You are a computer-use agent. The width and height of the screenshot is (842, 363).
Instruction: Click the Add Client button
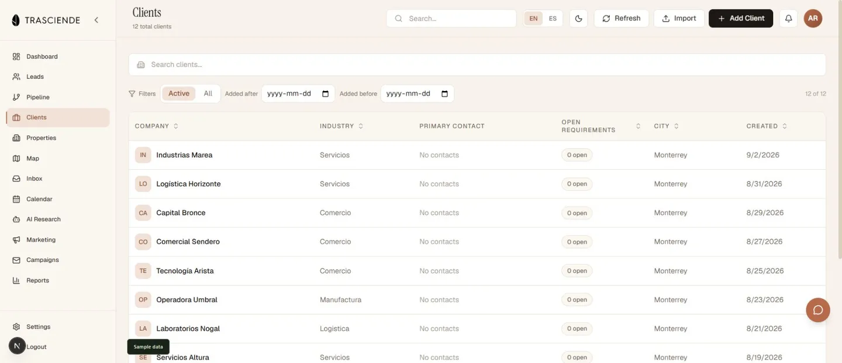coord(741,18)
